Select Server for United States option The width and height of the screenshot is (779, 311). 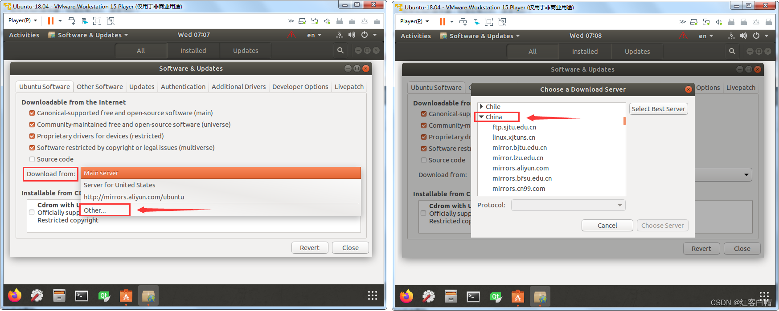click(x=221, y=185)
